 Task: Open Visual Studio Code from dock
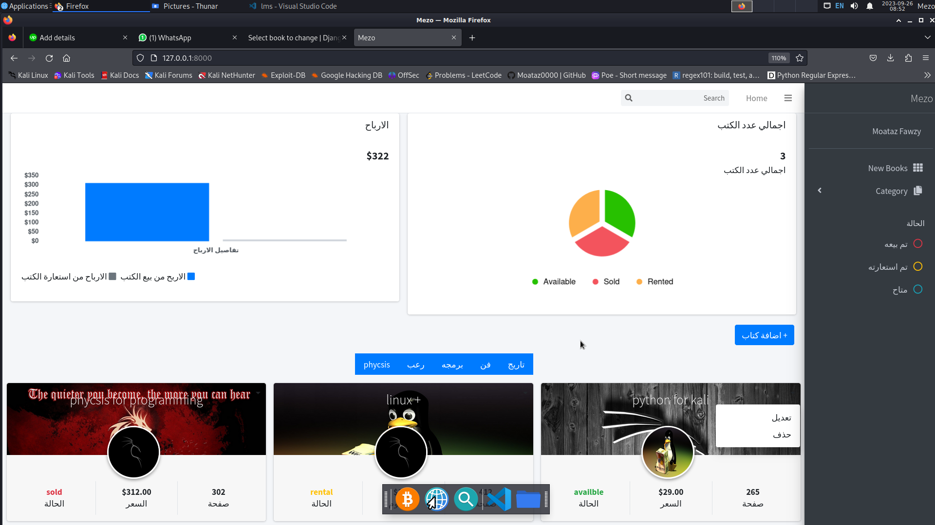point(499,499)
